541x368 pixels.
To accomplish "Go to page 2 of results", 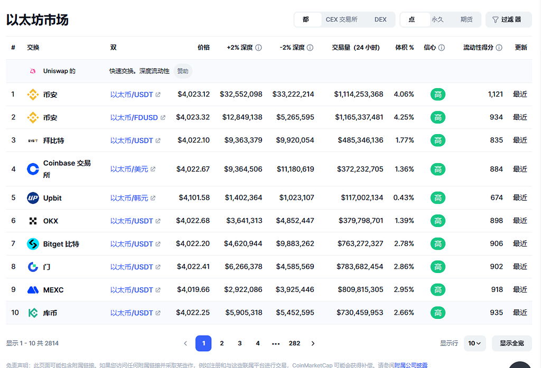I will click(222, 343).
